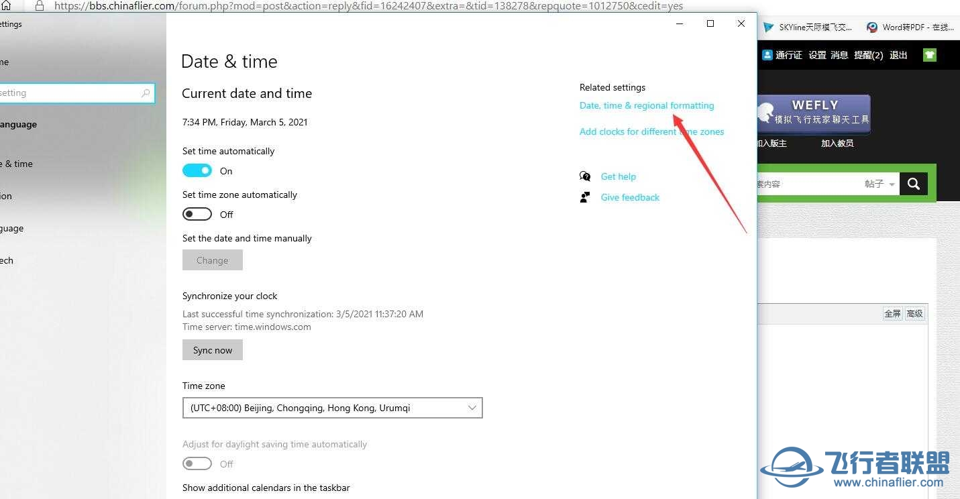Open Date, time & regional formatting link

[646, 105]
